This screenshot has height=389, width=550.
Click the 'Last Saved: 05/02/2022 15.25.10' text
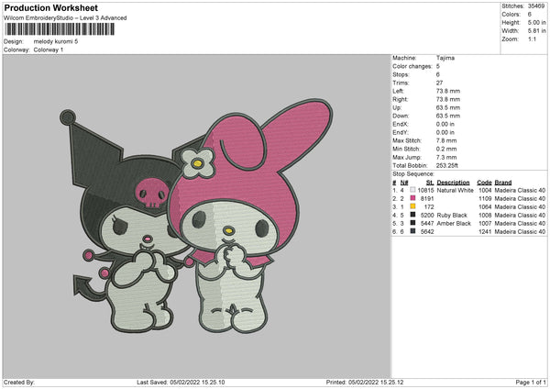(x=181, y=383)
